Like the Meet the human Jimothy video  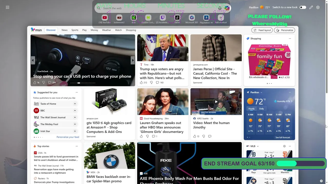coord(194,136)
